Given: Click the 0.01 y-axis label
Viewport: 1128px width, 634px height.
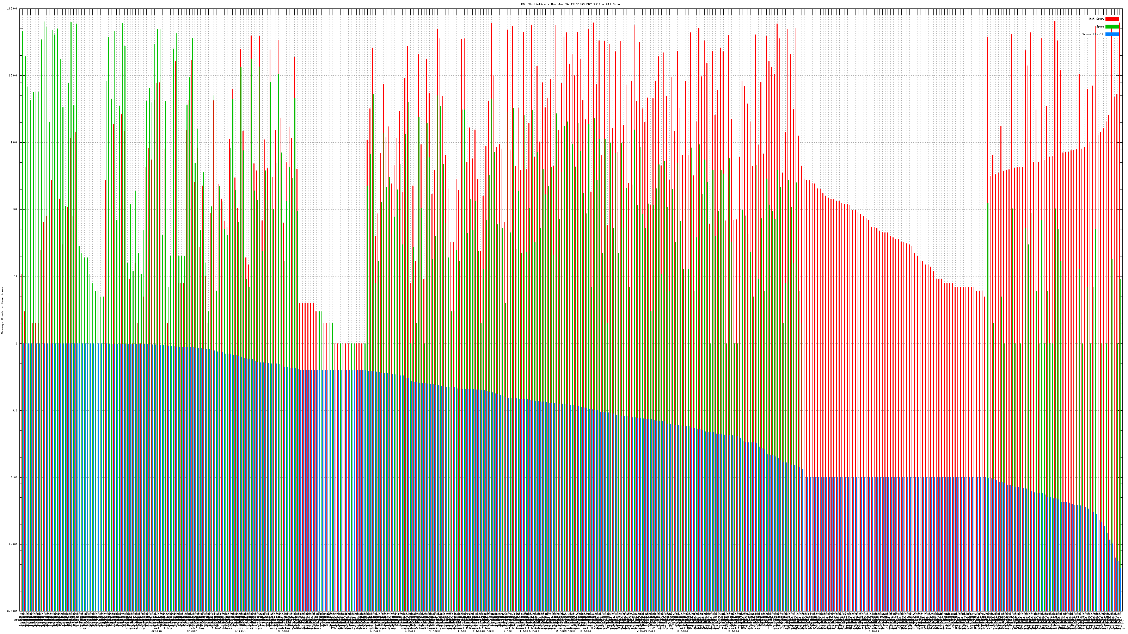Looking at the screenshot, I should 14,477.
